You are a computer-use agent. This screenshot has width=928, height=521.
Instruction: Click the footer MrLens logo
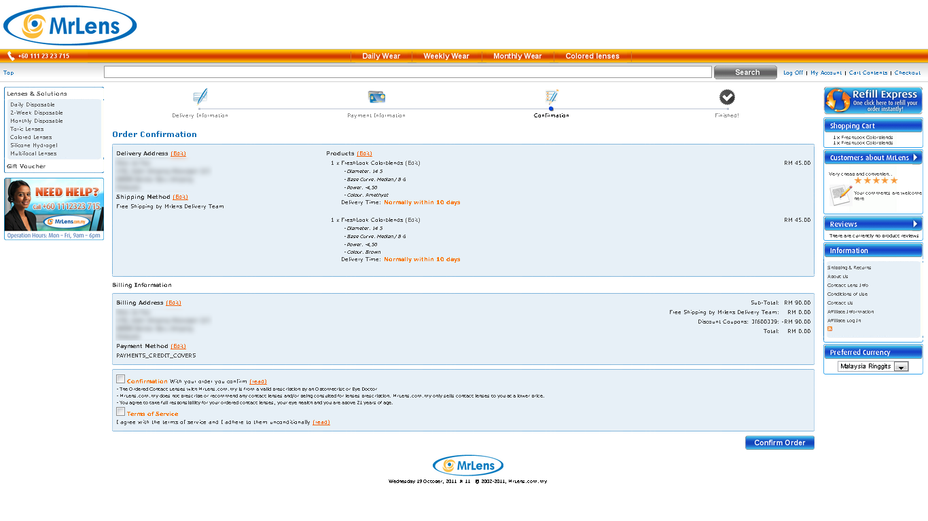coord(468,465)
